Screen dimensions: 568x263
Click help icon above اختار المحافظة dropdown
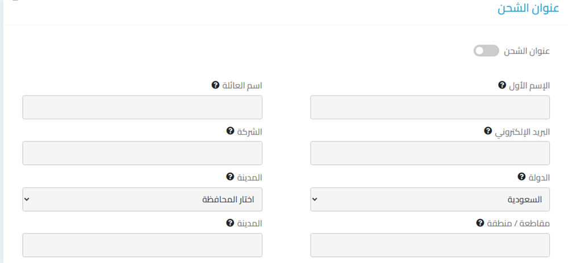tap(229, 177)
